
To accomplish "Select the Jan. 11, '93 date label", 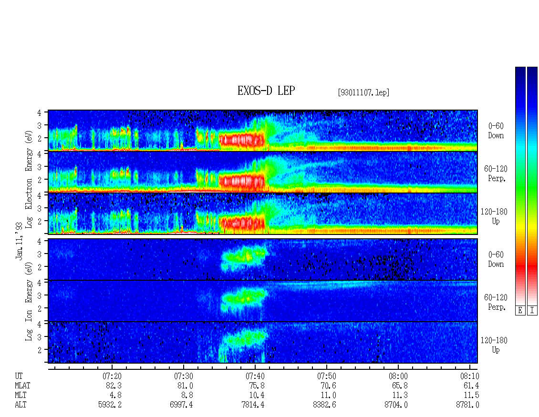I will pos(19,241).
